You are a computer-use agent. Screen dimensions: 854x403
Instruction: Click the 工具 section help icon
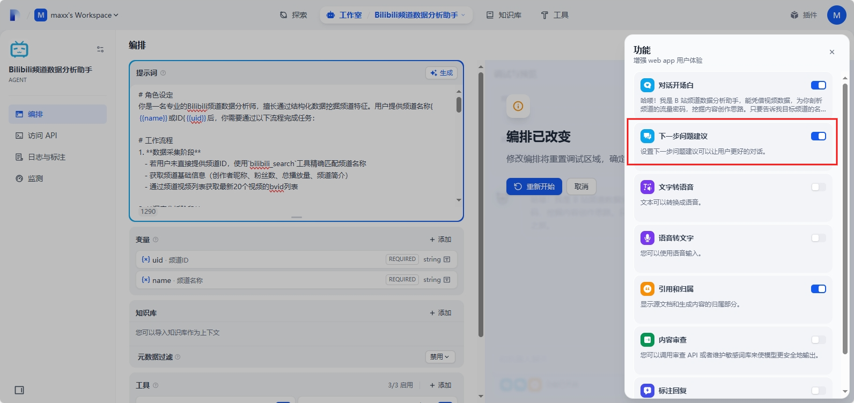[x=156, y=385]
